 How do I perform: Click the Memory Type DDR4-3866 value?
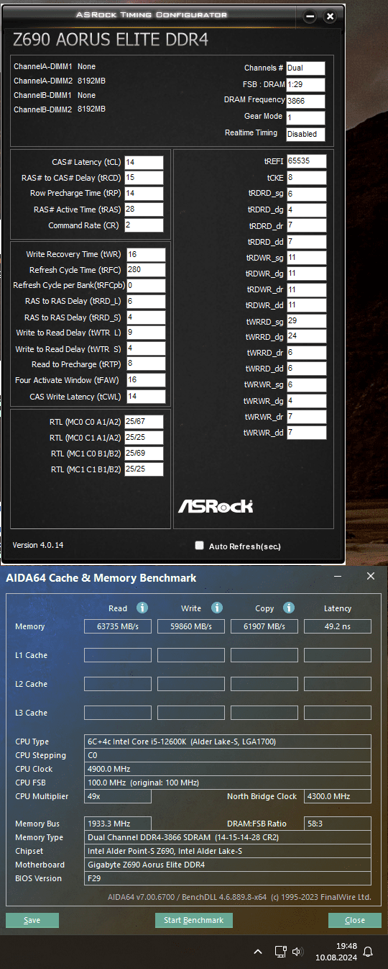click(x=228, y=837)
